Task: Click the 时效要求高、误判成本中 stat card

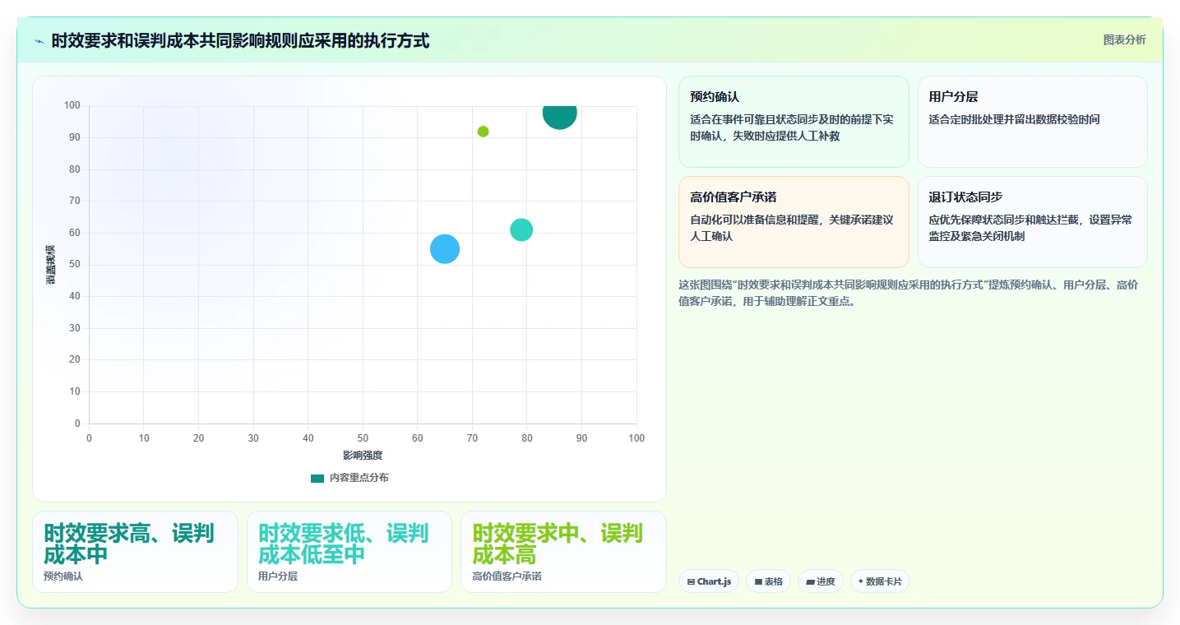Action: 135,552
